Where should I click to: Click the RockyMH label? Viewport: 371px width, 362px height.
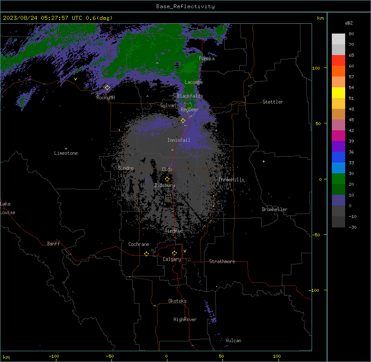click(105, 98)
